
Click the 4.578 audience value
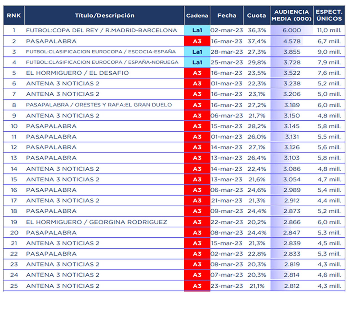pyautogui.click(x=292, y=41)
